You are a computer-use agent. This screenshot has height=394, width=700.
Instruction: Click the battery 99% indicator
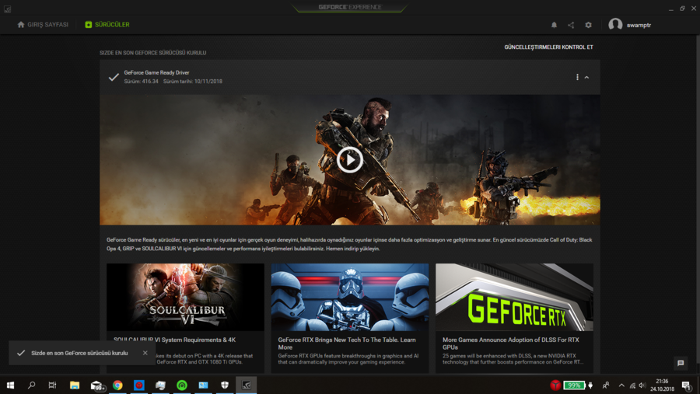click(x=574, y=385)
